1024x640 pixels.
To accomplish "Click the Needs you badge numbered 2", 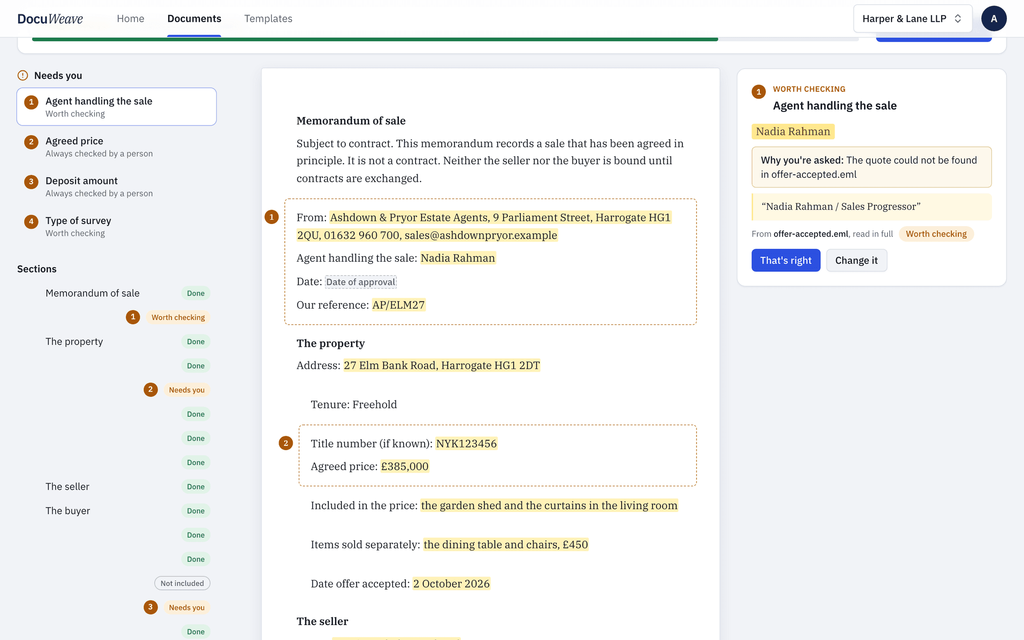I will pyautogui.click(x=186, y=390).
